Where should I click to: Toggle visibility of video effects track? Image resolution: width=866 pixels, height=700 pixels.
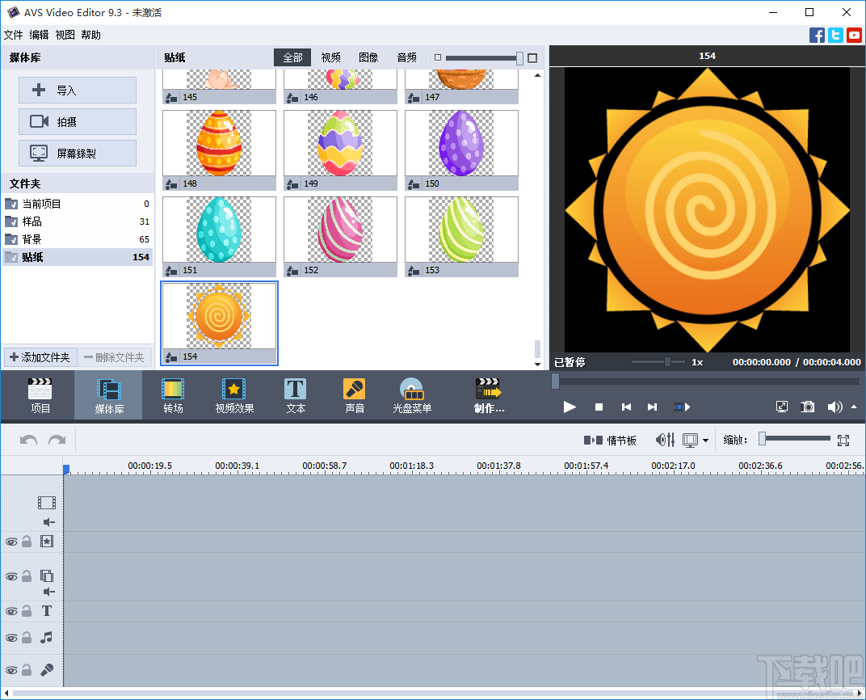click(11, 542)
